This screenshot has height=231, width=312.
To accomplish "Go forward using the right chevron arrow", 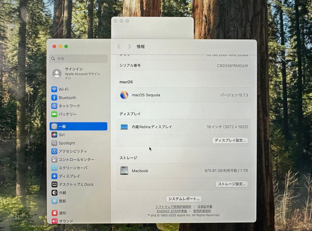I will pyautogui.click(x=129, y=46).
